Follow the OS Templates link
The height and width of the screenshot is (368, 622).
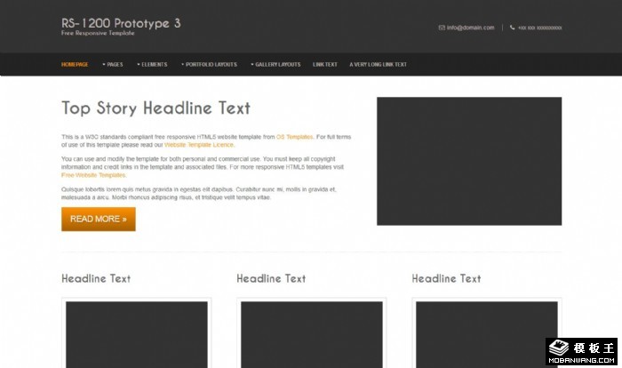pyautogui.click(x=294, y=137)
